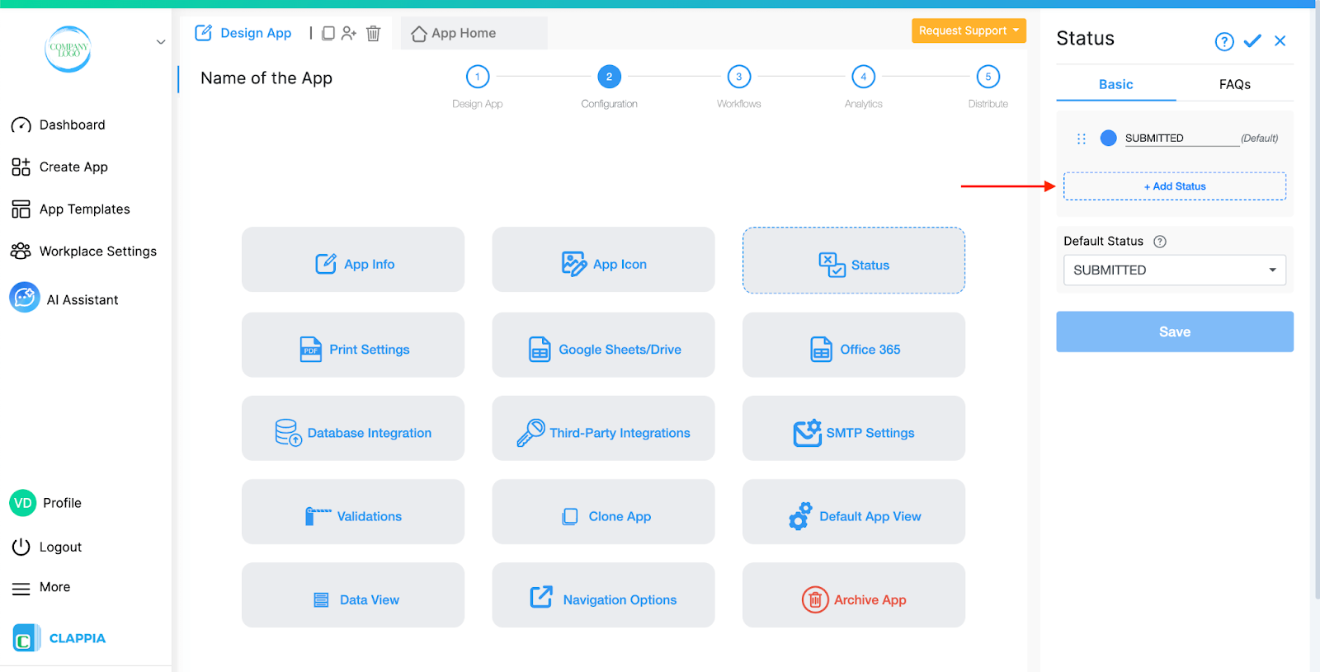Click the Save button
The width and height of the screenshot is (1320, 672).
[x=1175, y=331]
